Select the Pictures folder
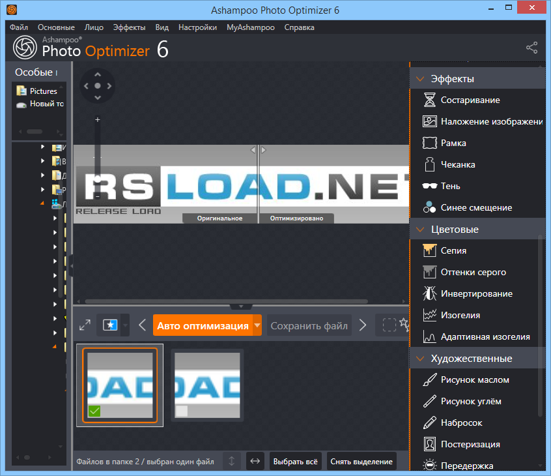 click(x=37, y=91)
